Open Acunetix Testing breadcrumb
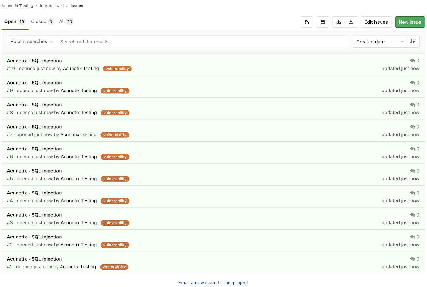This screenshot has height=287, width=427. (17, 6)
